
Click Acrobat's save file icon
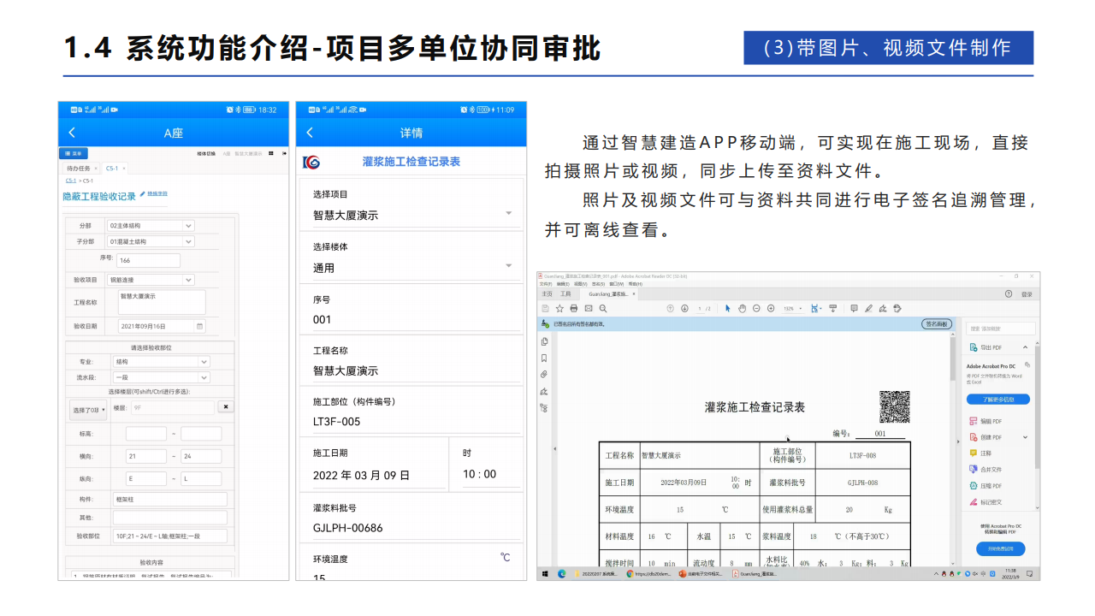(545, 308)
